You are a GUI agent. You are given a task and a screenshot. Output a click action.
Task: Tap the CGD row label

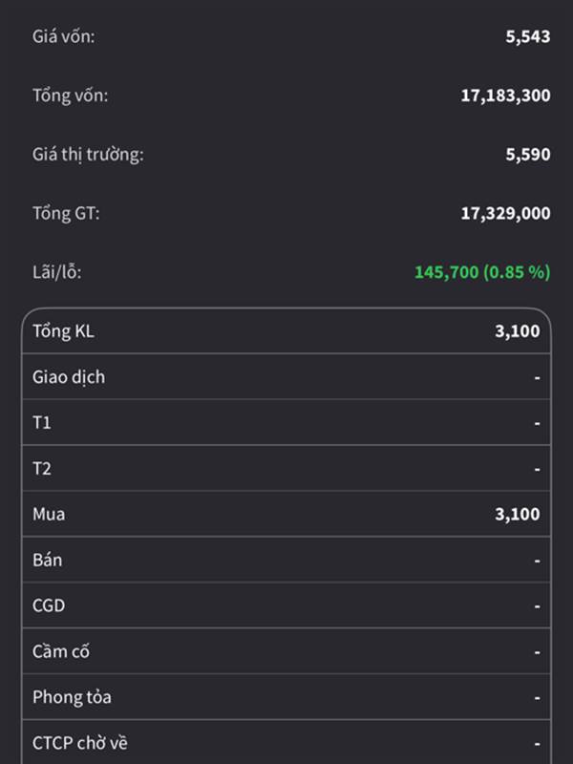49,606
